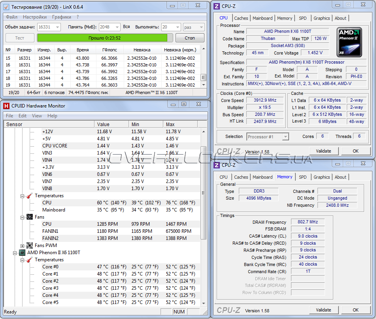
Task: Open the Настройки menu in LinX
Action: tap(34, 17)
